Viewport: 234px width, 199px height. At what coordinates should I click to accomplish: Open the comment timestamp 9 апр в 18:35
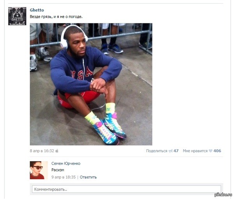click(x=64, y=177)
